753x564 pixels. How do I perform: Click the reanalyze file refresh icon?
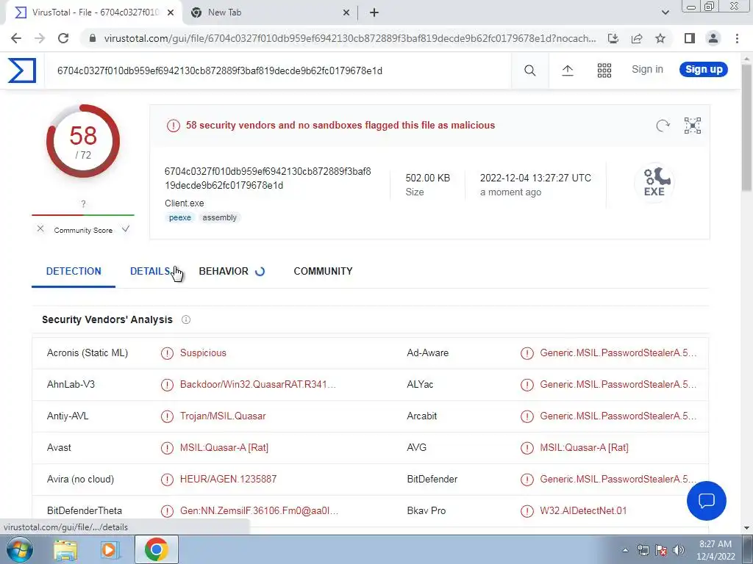pos(663,126)
